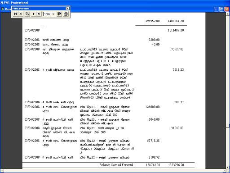
Task: Click the horizontal scrollbar left arrow
Action: click(2, 171)
